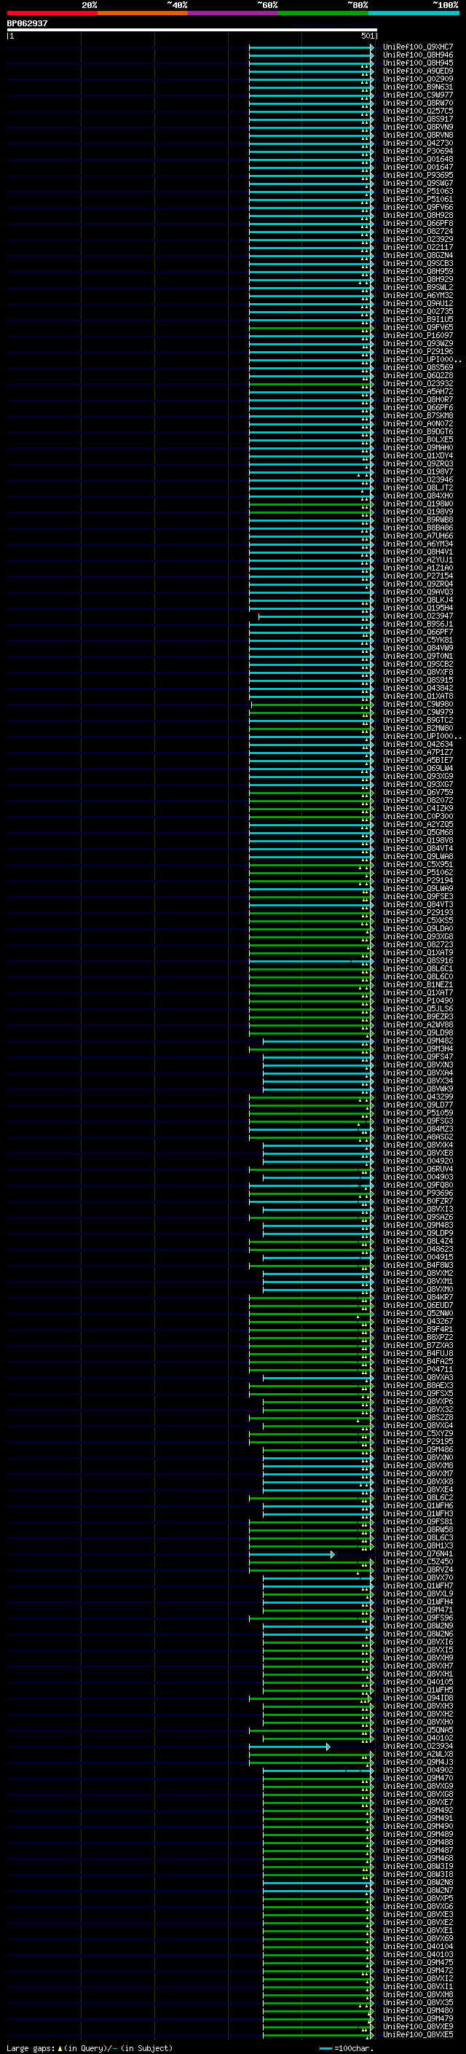The image size is (466, 2054).
Task: Click the UniRef100_Q8S916 label
Action: tap(418, 961)
